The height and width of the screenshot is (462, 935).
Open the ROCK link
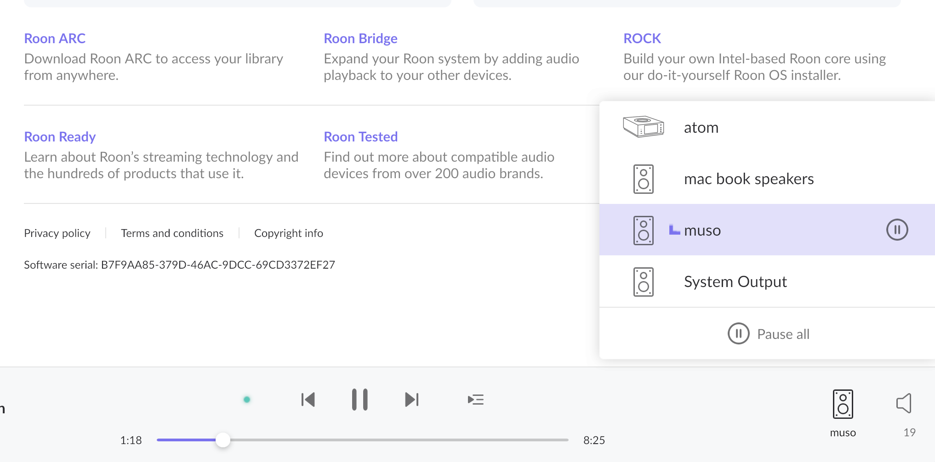[642, 39]
